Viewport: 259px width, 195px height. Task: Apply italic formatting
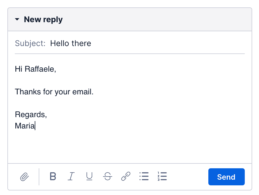coord(71,177)
